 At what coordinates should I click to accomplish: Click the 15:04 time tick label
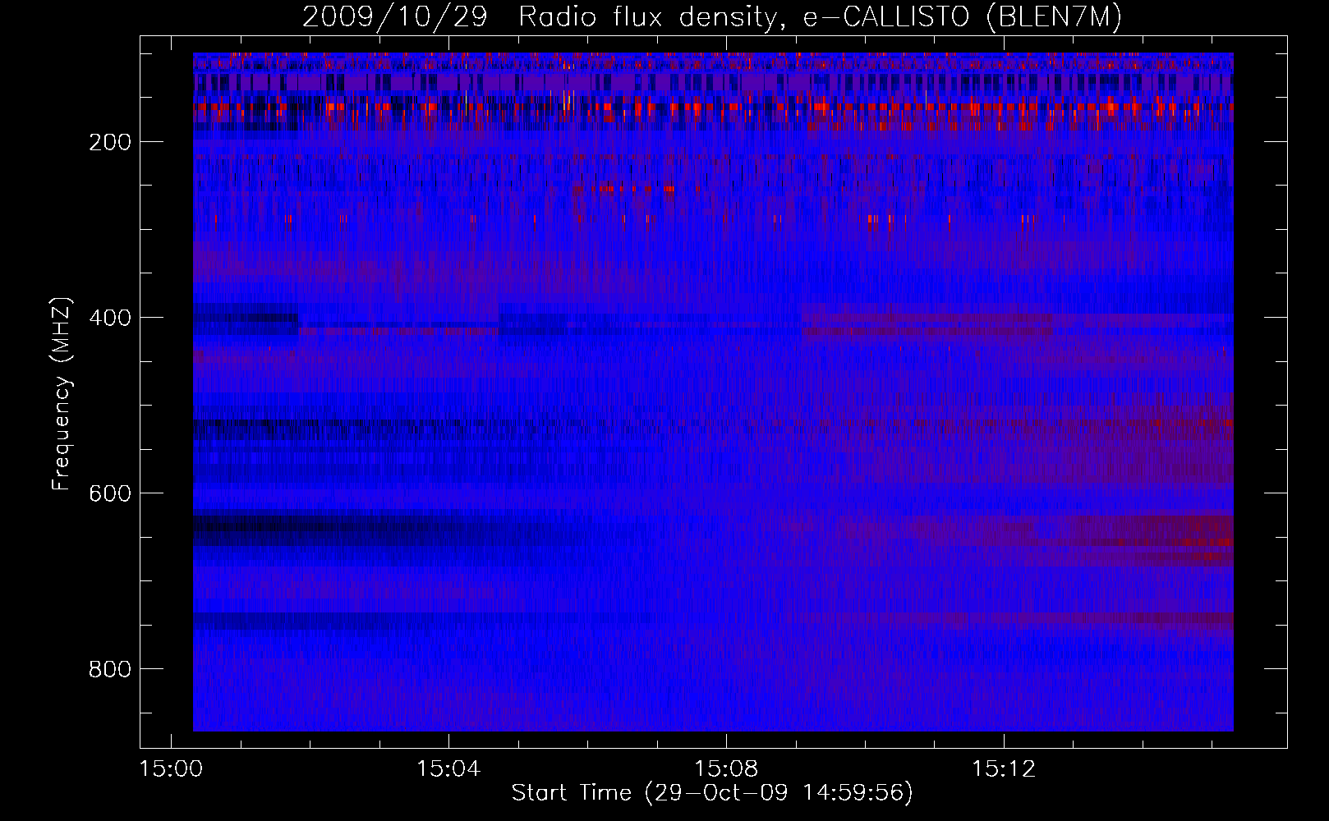pyautogui.click(x=448, y=769)
